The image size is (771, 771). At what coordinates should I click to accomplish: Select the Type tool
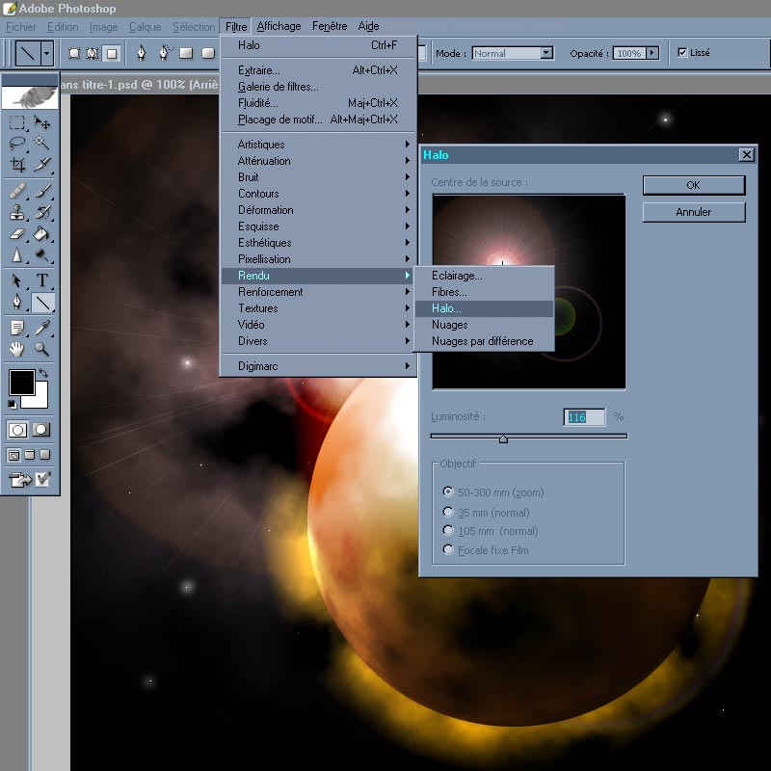pyautogui.click(x=42, y=280)
